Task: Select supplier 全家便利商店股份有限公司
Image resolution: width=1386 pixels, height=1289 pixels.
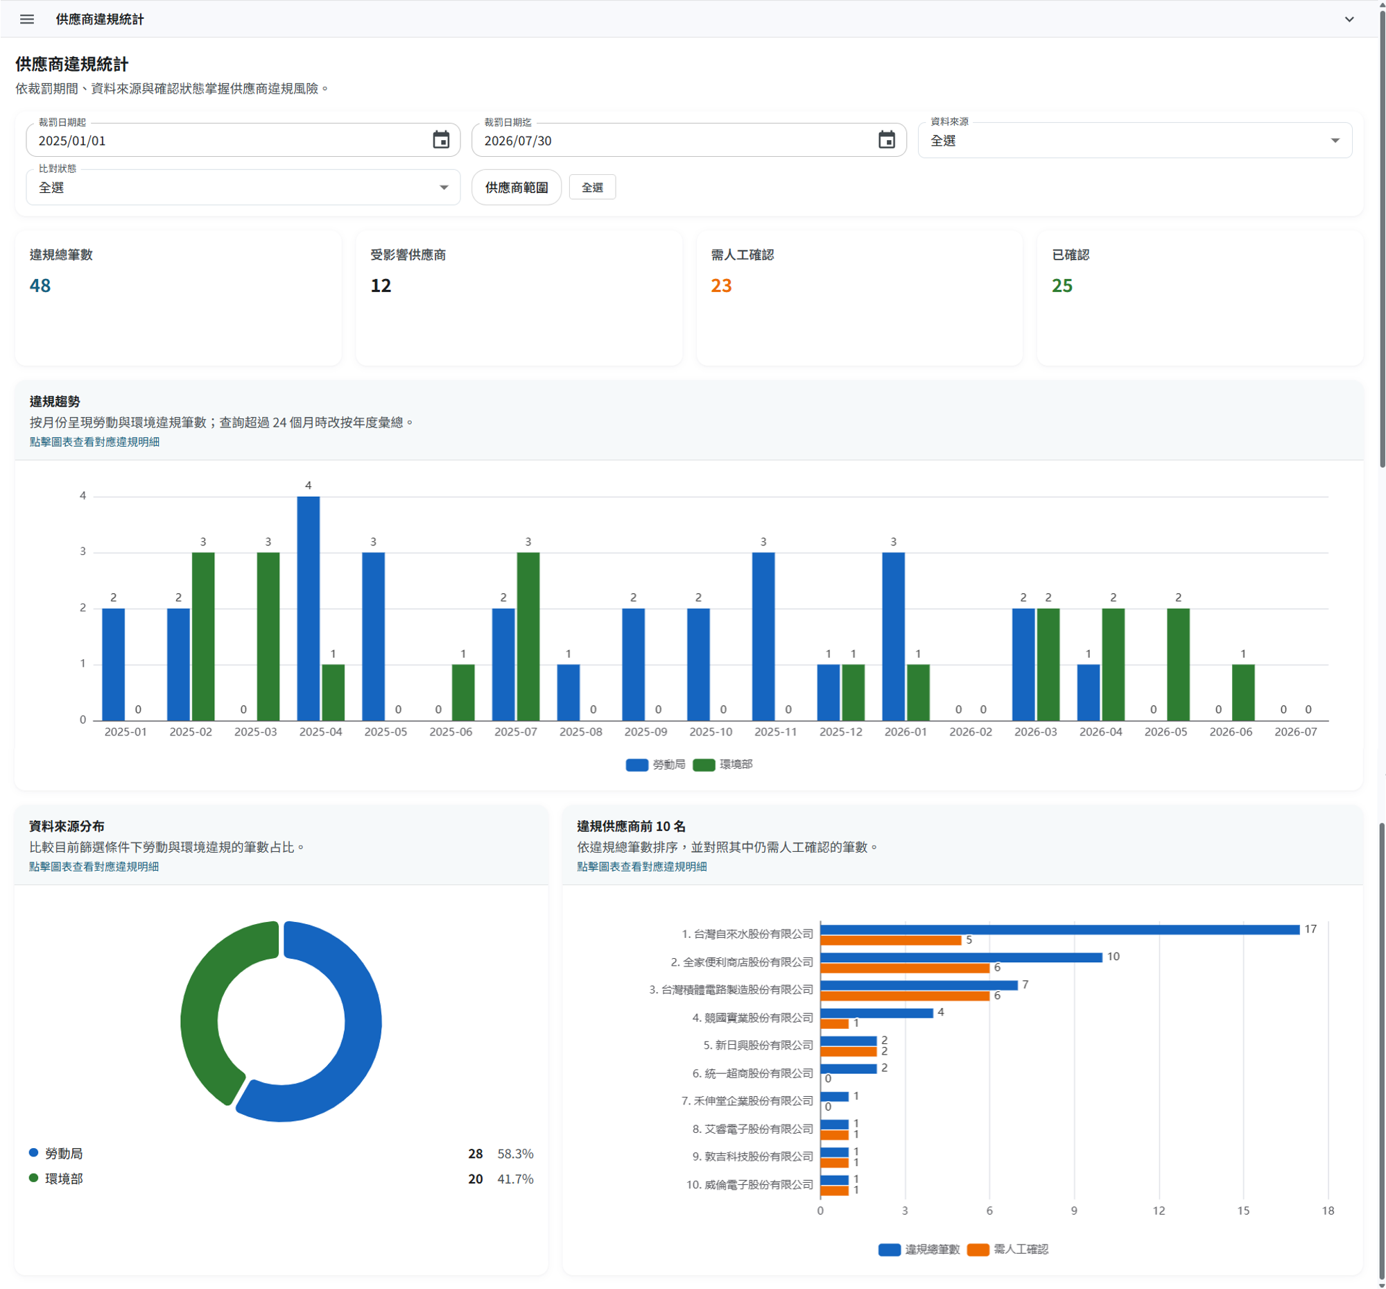Action: pyautogui.click(x=742, y=962)
